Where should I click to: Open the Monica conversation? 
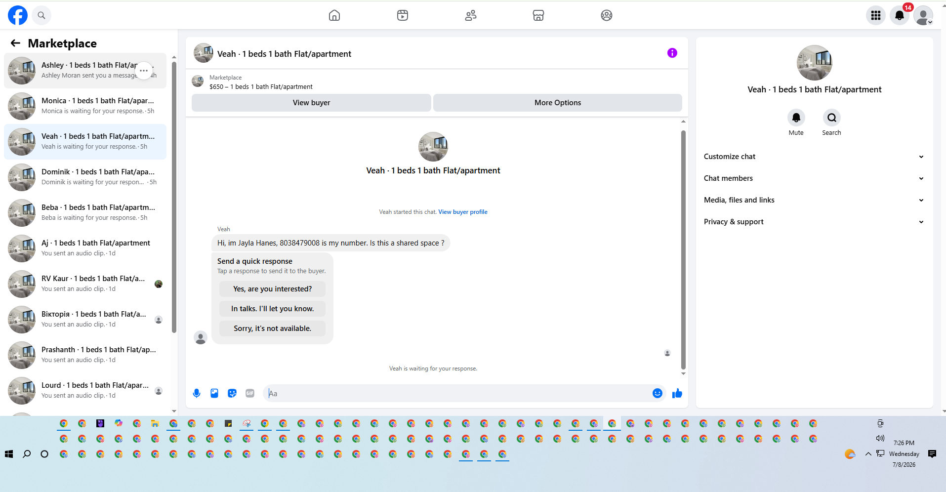pyautogui.click(x=85, y=106)
